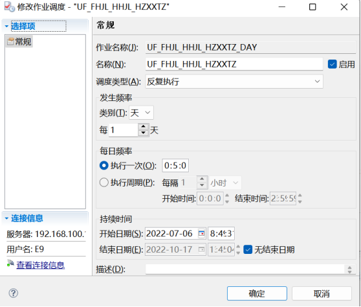Click the 确定 button
This screenshot has height=307, width=361.
tap(257, 293)
